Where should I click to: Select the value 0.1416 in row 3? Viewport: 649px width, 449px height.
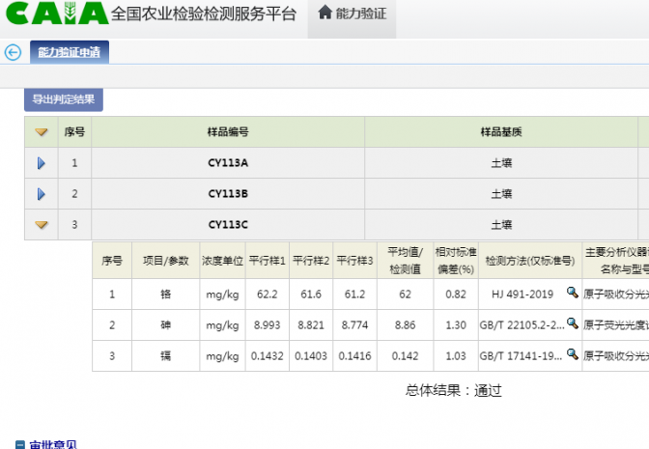(354, 356)
